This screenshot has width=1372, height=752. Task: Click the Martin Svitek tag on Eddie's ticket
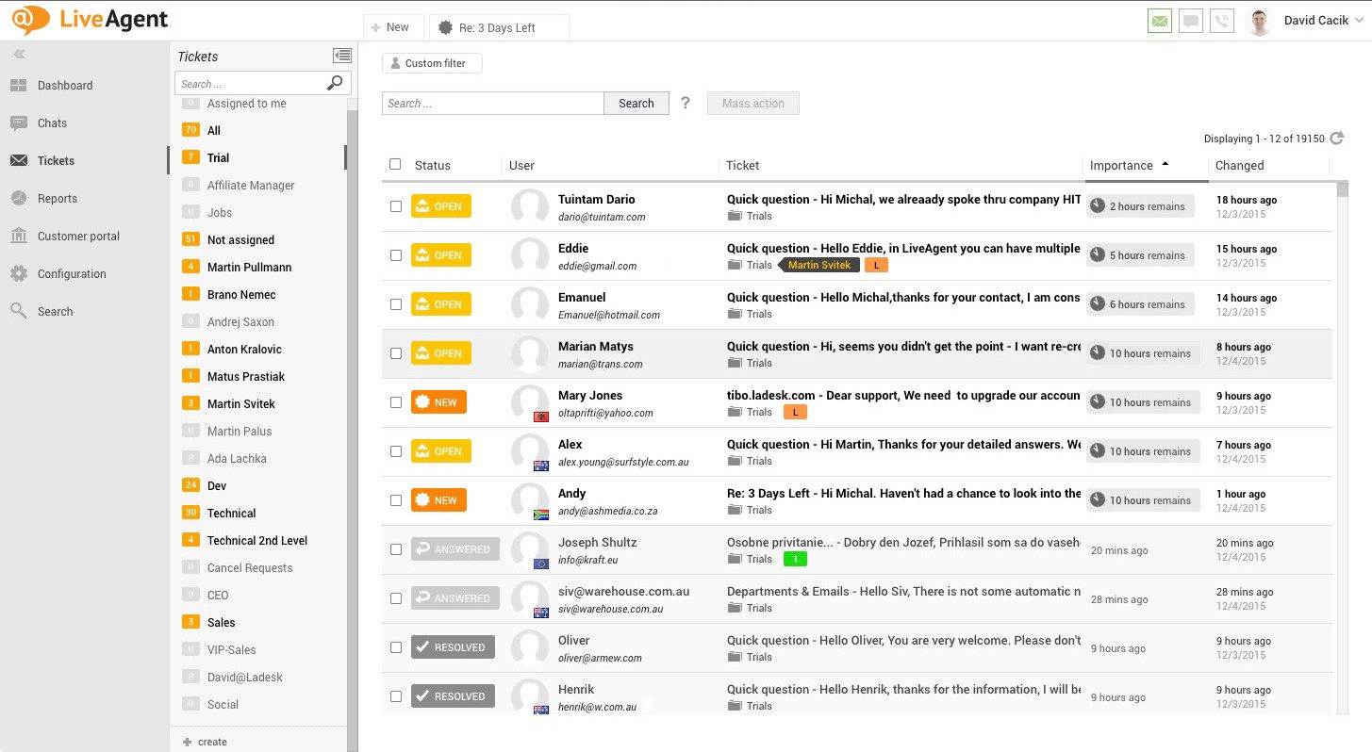click(x=818, y=265)
